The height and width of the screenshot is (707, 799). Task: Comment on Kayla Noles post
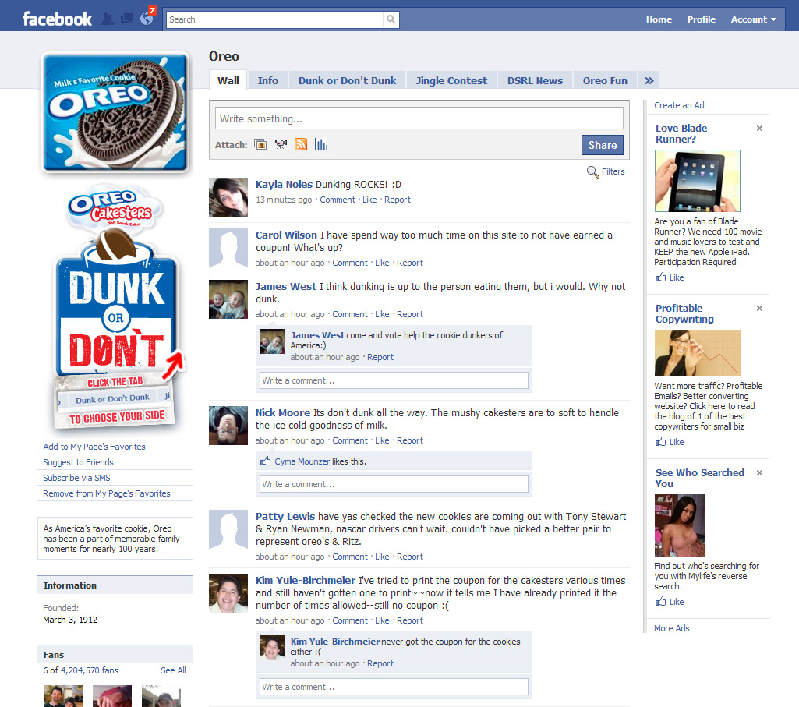[x=338, y=200]
